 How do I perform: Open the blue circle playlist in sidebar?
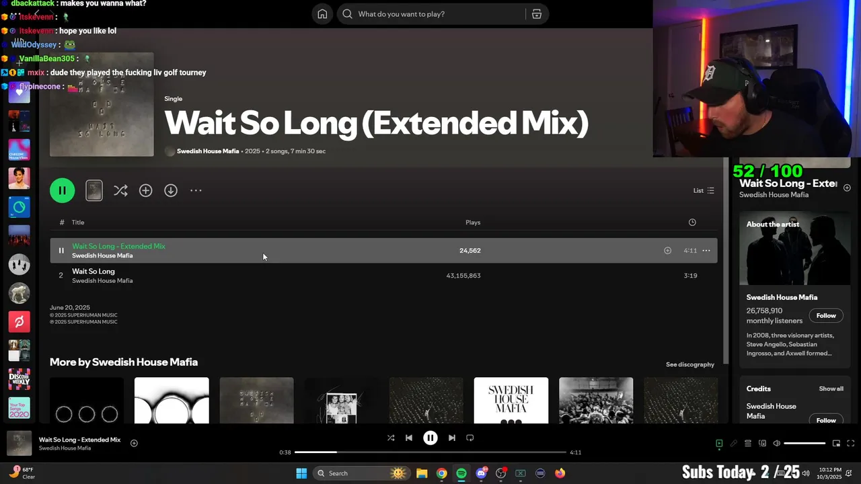(x=19, y=207)
